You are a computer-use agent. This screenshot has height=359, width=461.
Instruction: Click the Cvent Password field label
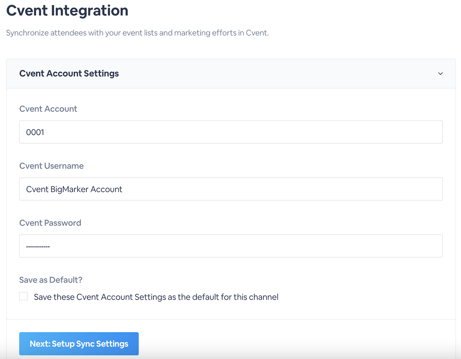pos(50,223)
